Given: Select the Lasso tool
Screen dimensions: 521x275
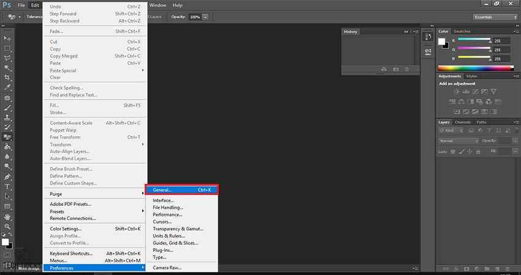Looking at the screenshot, I should pyautogui.click(x=7, y=58).
